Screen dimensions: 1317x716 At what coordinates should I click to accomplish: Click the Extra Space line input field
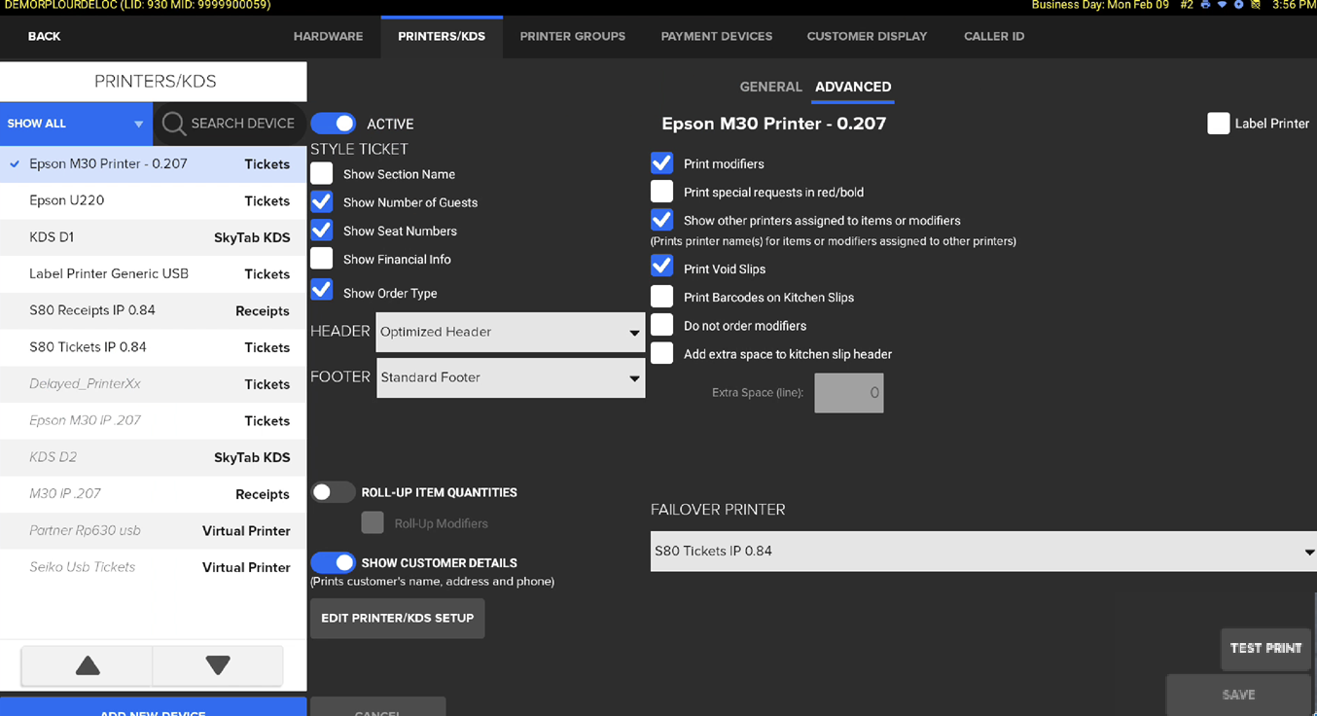coord(848,393)
